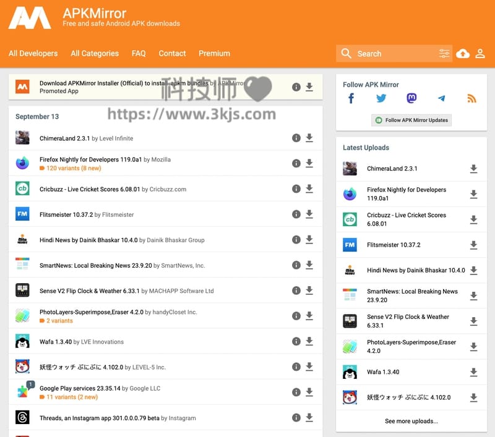Open the Wafa app thumbnail in September 13 list

pyautogui.click(x=22, y=341)
